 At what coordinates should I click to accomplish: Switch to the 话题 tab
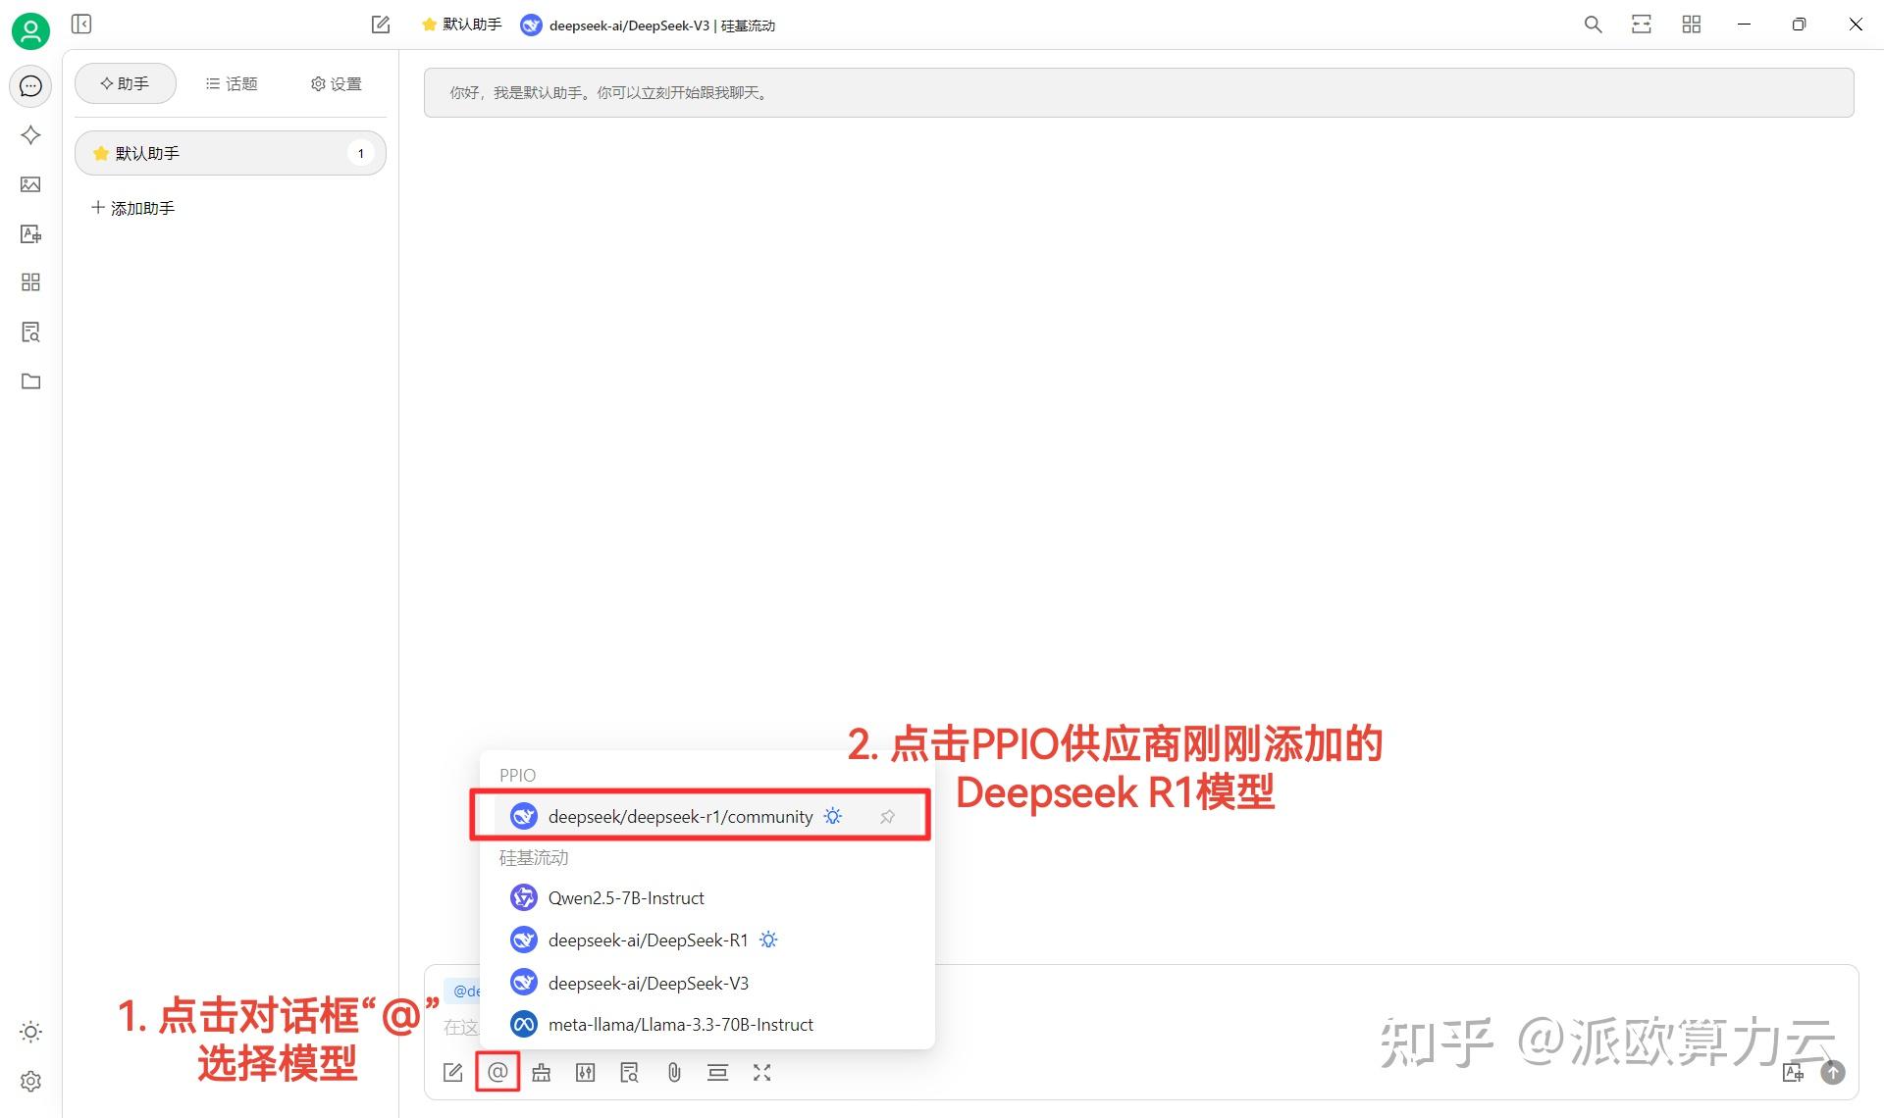[x=232, y=83]
